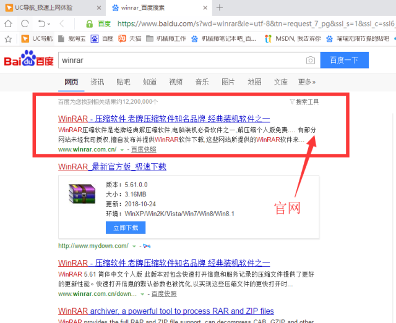396x323 pixels.
Task: Click http://www.mydown.com/ green URL
Action: tap(93, 246)
